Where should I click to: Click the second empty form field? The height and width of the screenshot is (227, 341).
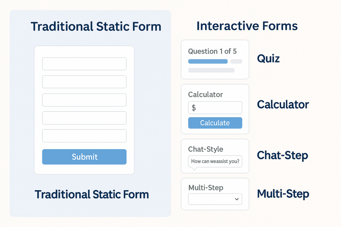tap(84, 82)
